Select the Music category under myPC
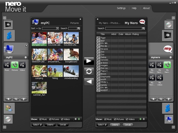178x133 pixels. 7,65
